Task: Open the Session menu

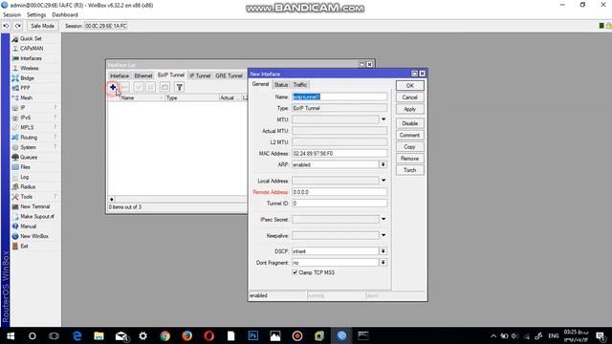Action: pyautogui.click(x=11, y=15)
